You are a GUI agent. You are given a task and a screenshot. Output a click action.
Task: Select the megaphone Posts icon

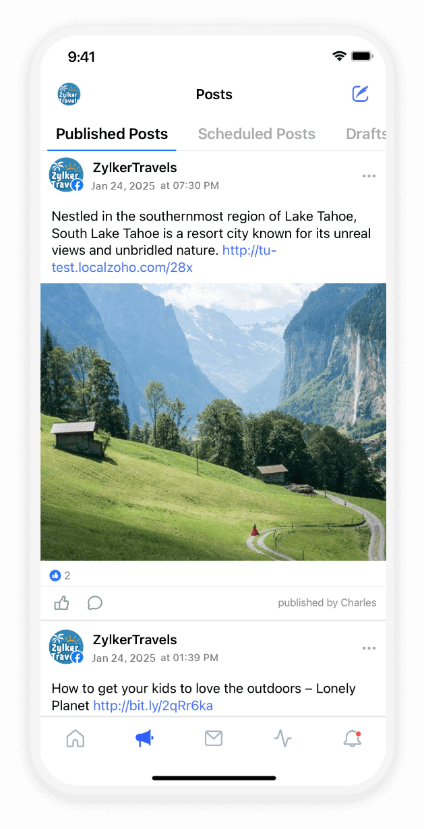pyautogui.click(x=144, y=739)
